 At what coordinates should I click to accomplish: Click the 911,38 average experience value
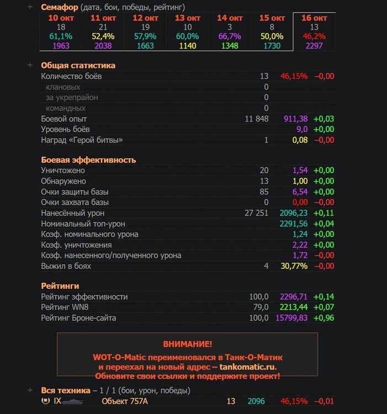[296, 119]
